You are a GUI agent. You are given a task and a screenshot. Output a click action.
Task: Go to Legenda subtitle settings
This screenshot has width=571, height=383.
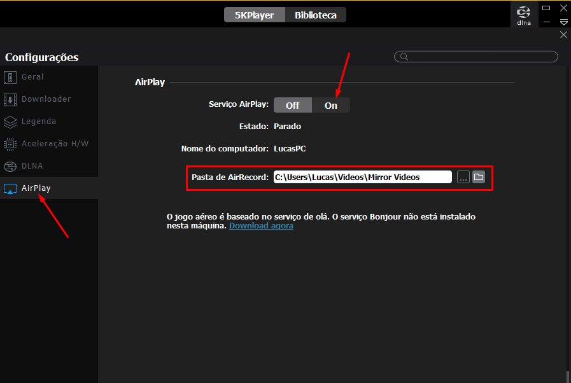pyautogui.click(x=38, y=122)
